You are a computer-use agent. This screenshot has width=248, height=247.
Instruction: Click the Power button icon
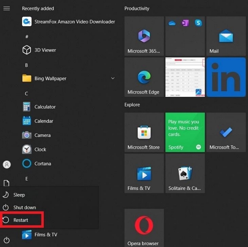point(7,240)
